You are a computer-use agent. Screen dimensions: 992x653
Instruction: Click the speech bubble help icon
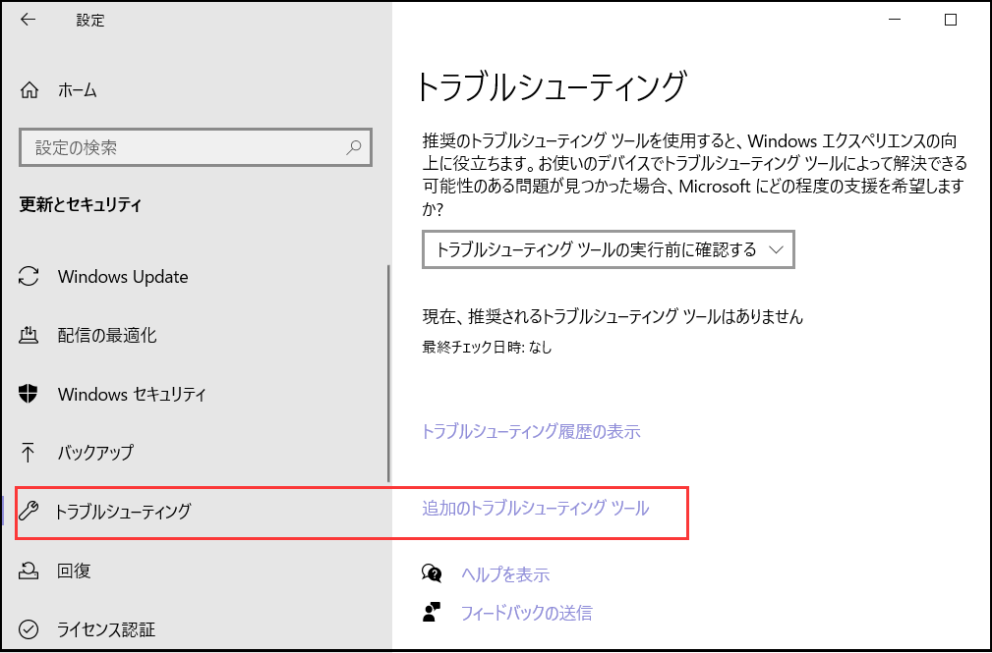(x=432, y=573)
